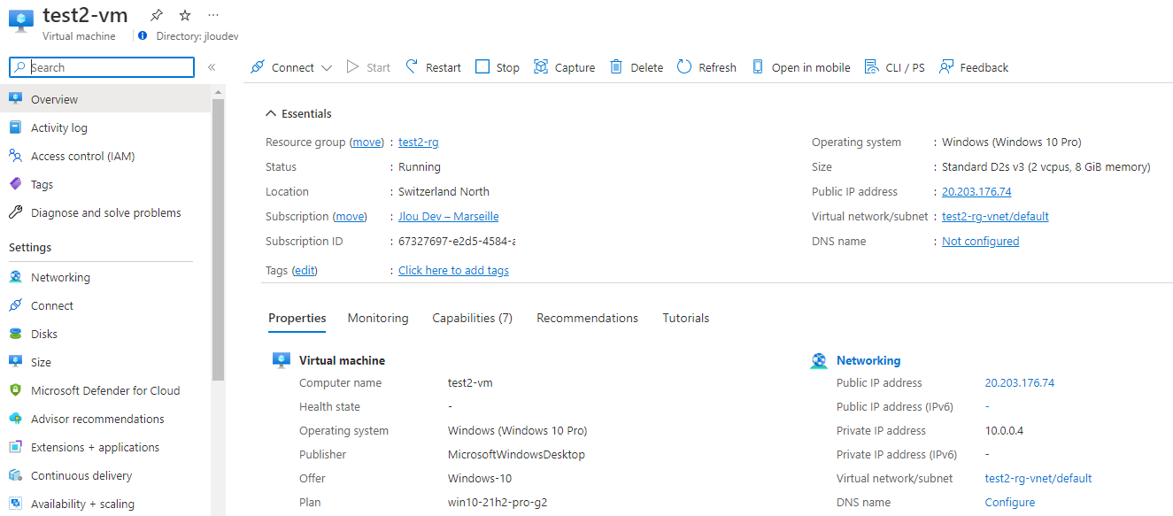Image resolution: width=1173 pixels, height=516 pixels.
Task: Click the search magnifier icon in sidebar
Action: click(x=20, y=67)
